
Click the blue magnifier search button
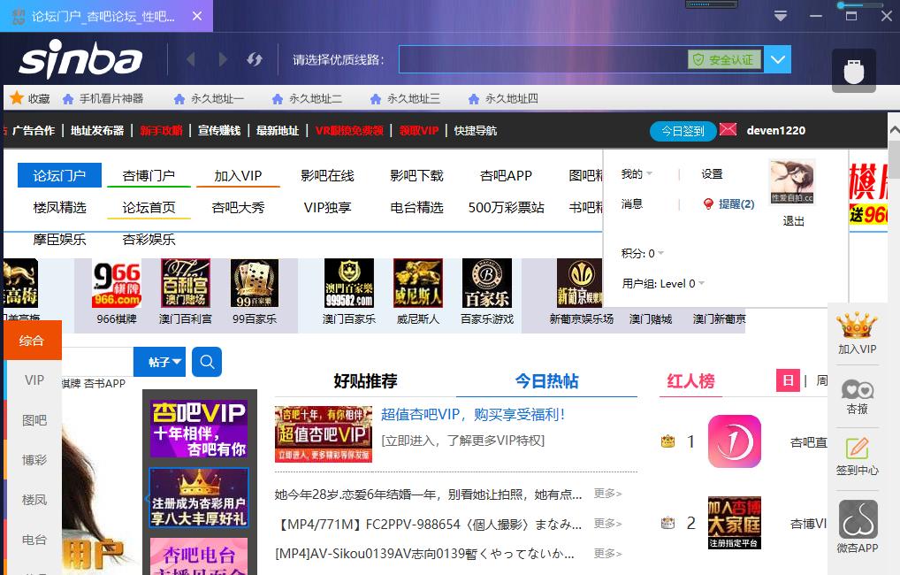click(207, 362)
